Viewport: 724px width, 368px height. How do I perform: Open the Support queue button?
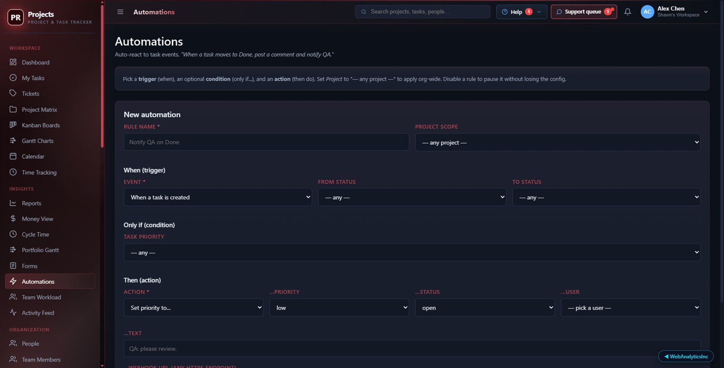pos(584,12)
